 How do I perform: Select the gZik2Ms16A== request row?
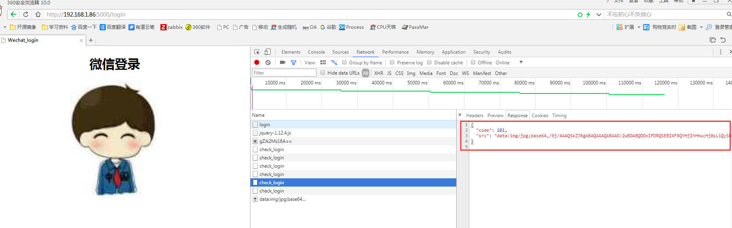point(353,141)
